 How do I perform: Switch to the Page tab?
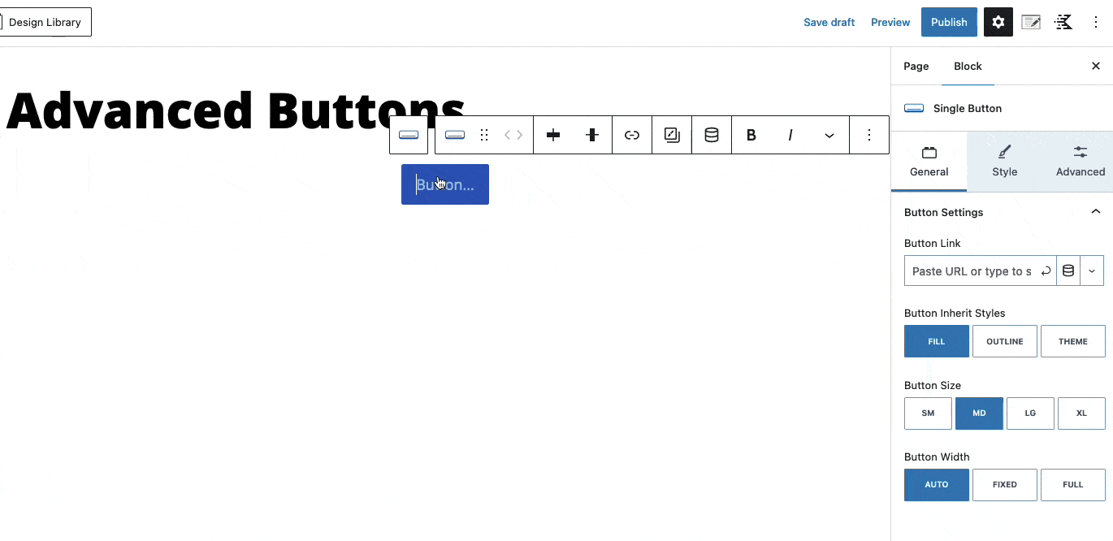coord(916,66)
